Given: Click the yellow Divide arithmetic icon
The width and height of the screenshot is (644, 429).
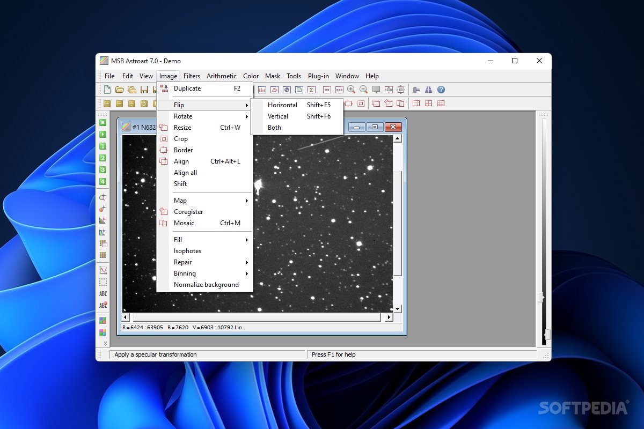Looking at the screenshot, I should [x=131, y=103].
